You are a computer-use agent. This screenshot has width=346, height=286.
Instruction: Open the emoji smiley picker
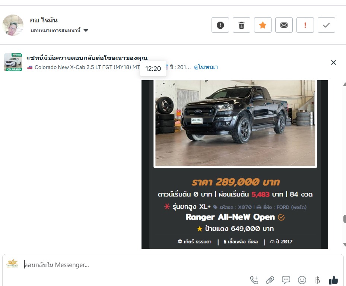click(302, 280)
